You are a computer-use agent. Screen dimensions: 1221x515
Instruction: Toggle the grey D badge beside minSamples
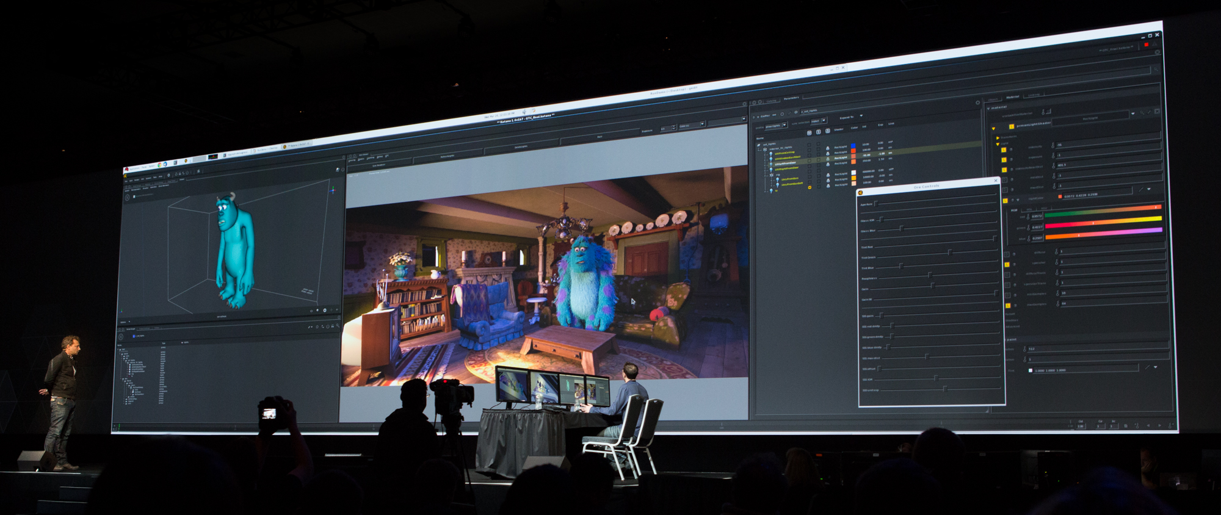[x=1007, y=295]
